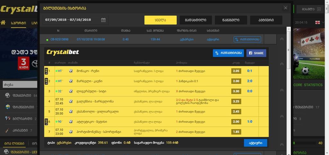Click match name ატლეტიკო - ბეტისი
Screen dimensions: 329x155
[x=91, y=121]
